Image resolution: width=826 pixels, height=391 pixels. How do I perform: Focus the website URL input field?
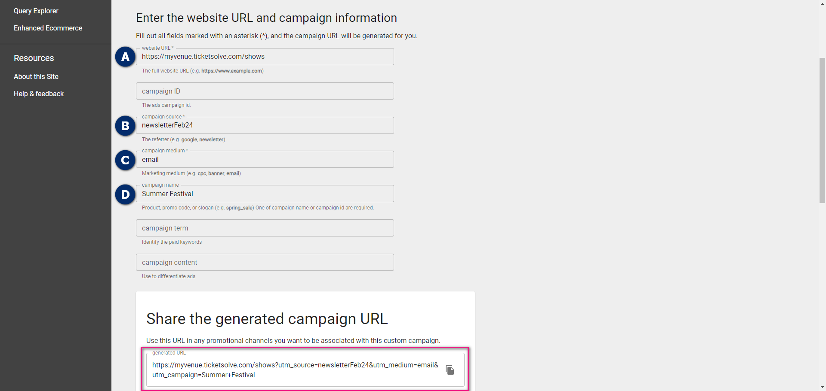pos(265,56)
